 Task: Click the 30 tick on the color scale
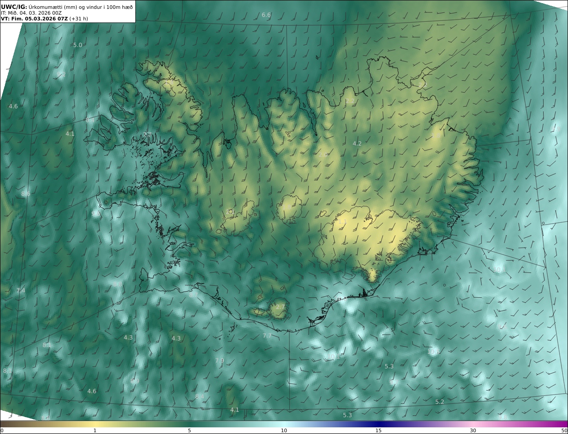473,430
